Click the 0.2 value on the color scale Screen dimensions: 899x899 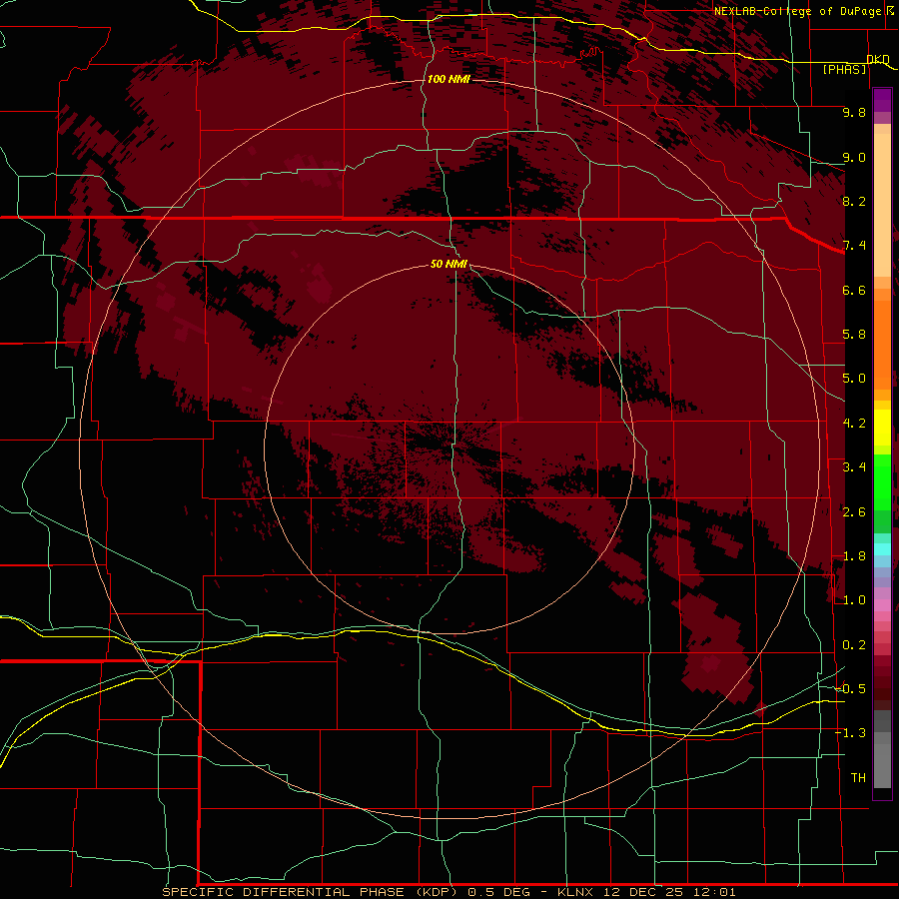(x=854, y=645)
